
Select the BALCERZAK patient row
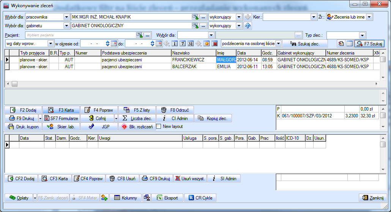[192, 67]
